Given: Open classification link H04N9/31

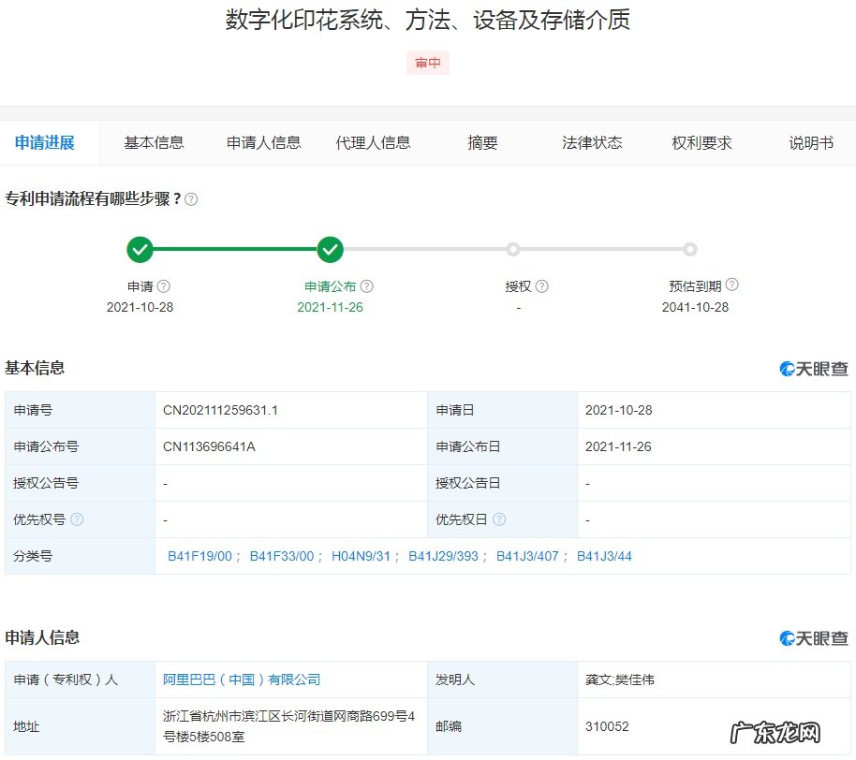Looking at the screenshot, I should coord(361,556).
